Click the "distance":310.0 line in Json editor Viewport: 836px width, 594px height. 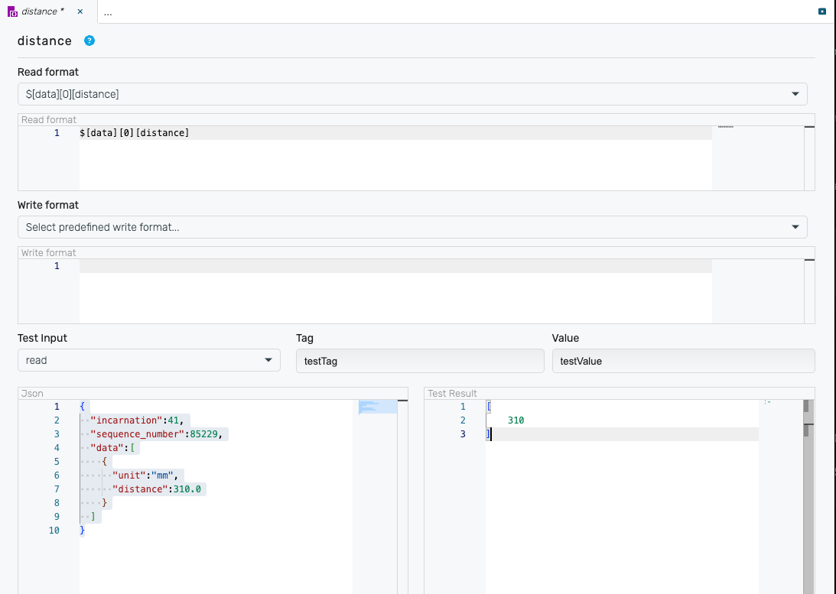pos(159,489)
